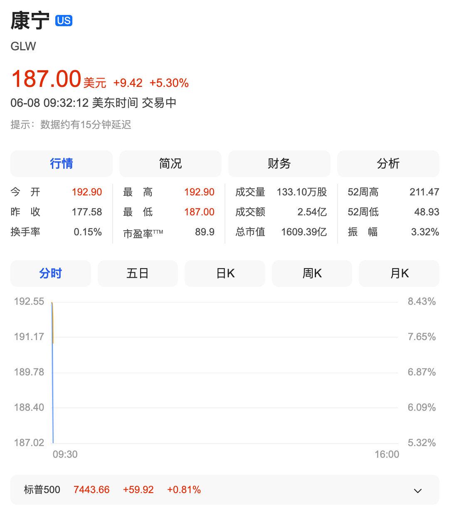Click the chart percent label 6.87%
Viewport: 449px width, 523px height.
[422, 372]
